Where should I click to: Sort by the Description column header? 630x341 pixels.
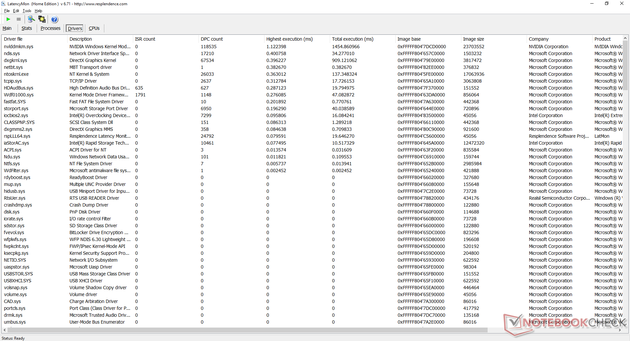tap(100, 39)
